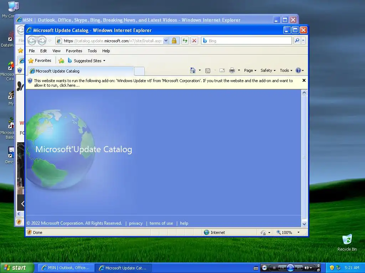Open the Tools menu in menu bar
This screenshot has height=273, width=365.
tap(92, 51)
